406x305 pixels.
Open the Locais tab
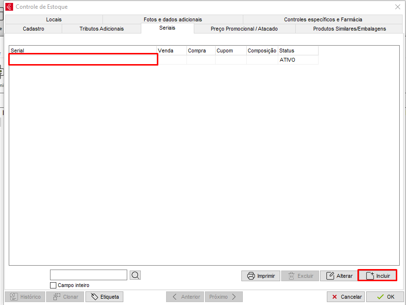point(54,19)
